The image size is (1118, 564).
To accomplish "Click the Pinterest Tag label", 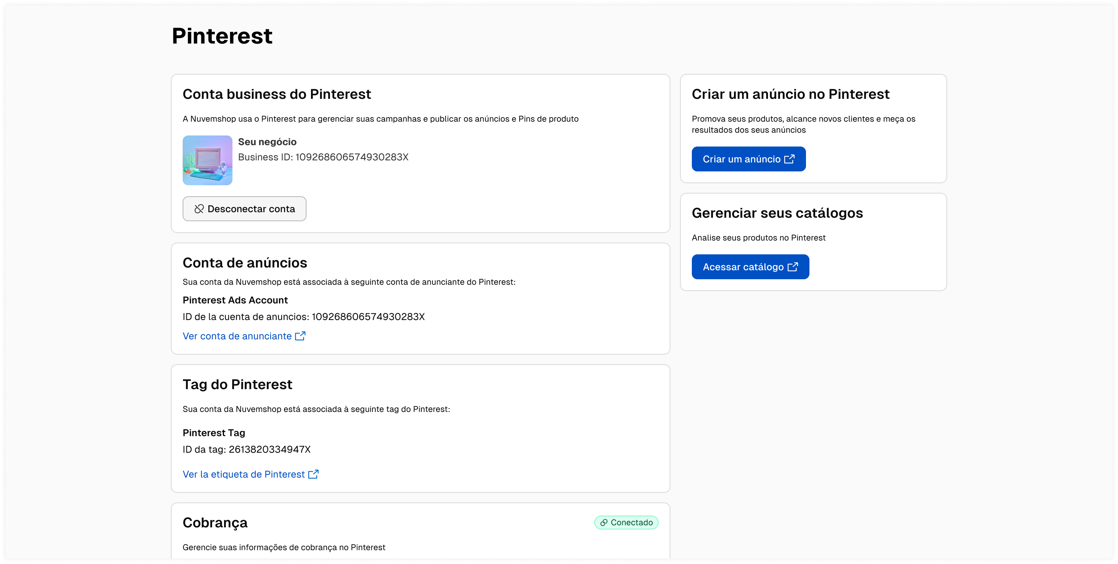I will pyautogui.click(x=214, y=433).
